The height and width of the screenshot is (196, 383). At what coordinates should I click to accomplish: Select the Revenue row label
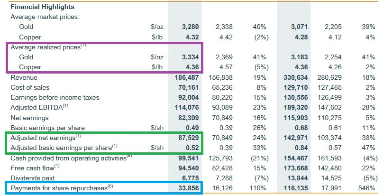tap(23, 77)
